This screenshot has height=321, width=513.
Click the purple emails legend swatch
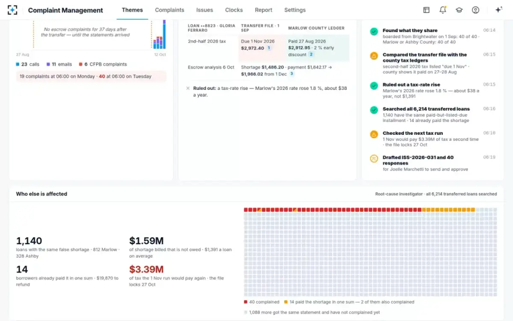[48, 64]
